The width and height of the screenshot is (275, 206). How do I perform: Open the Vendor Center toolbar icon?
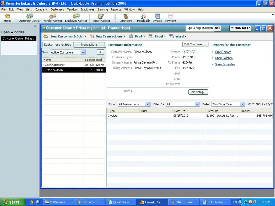(53, 18)
